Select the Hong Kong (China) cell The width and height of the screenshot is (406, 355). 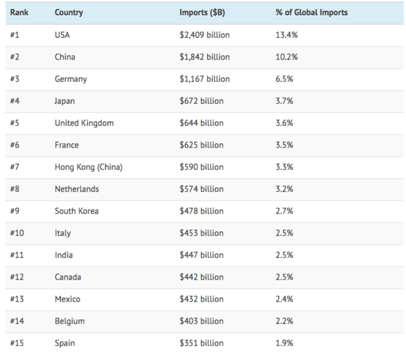(x=89, y=167)
